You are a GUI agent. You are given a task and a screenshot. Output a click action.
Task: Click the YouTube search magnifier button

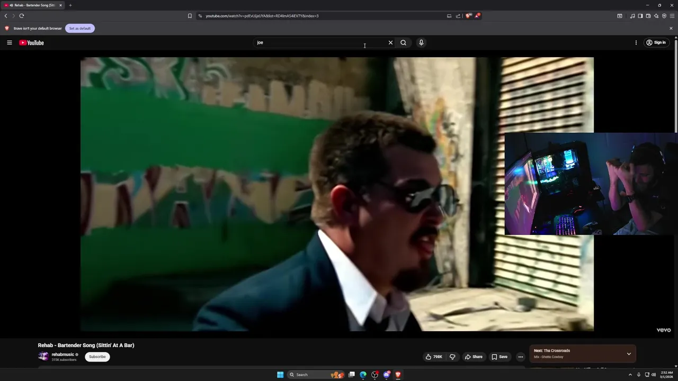point(403,43)
